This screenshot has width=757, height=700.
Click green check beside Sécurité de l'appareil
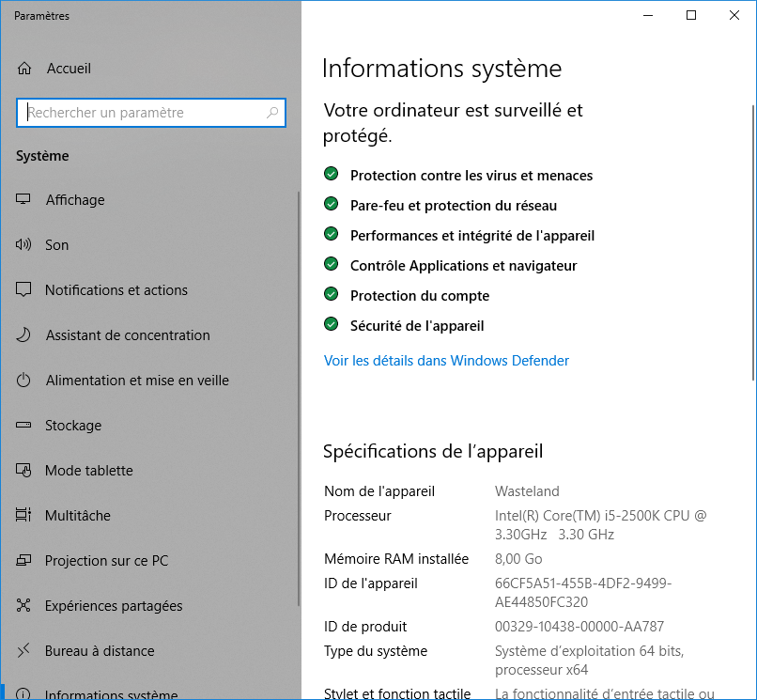point(332,323)
